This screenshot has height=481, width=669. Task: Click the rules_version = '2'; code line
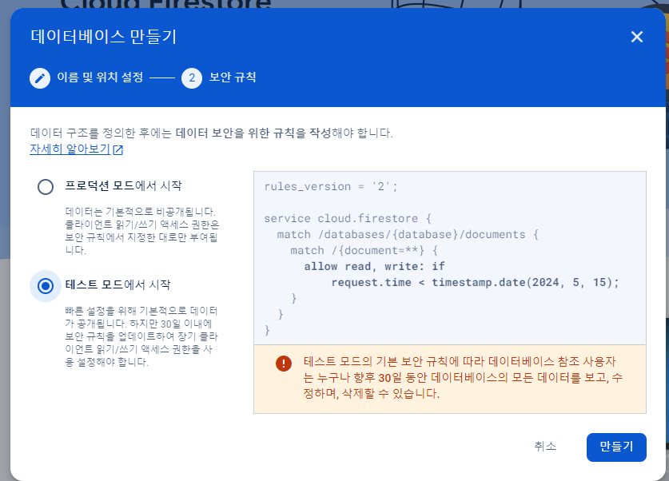point(331,187)
